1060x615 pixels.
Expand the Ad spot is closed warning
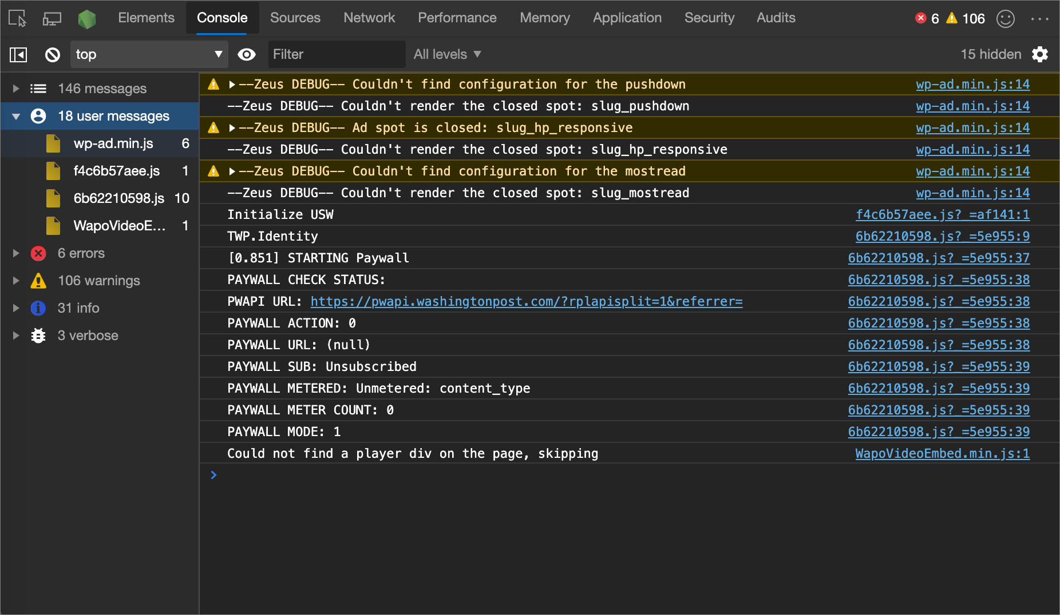pyautogui.click(x=232, y=128)
